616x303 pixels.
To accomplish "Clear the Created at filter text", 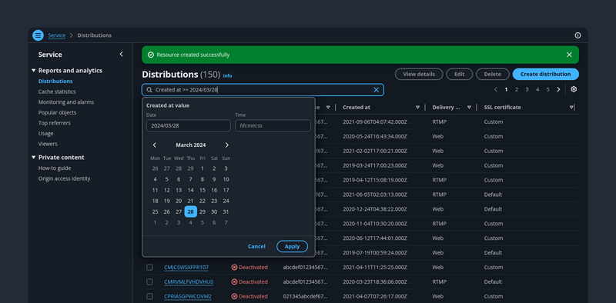I will click(376, 90).
